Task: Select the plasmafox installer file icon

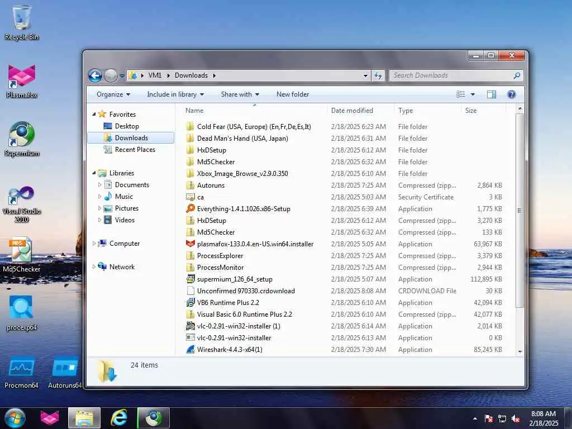Action: [190, 244]
